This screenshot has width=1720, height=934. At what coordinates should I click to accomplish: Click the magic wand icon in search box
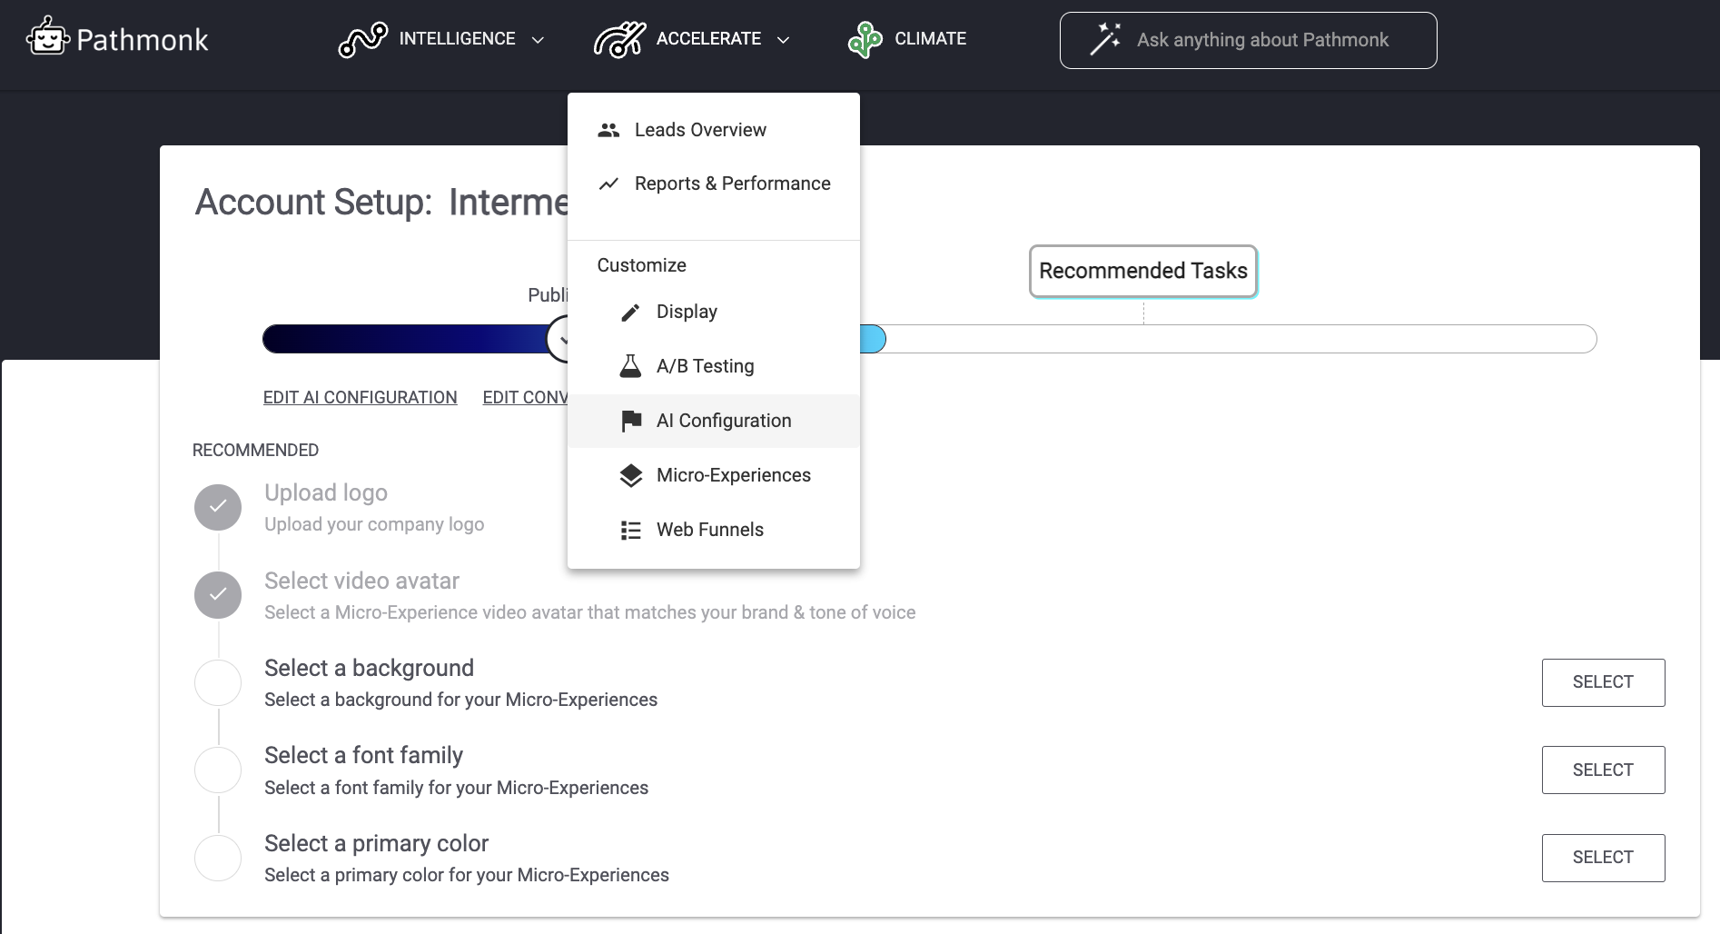(1105, 39)
